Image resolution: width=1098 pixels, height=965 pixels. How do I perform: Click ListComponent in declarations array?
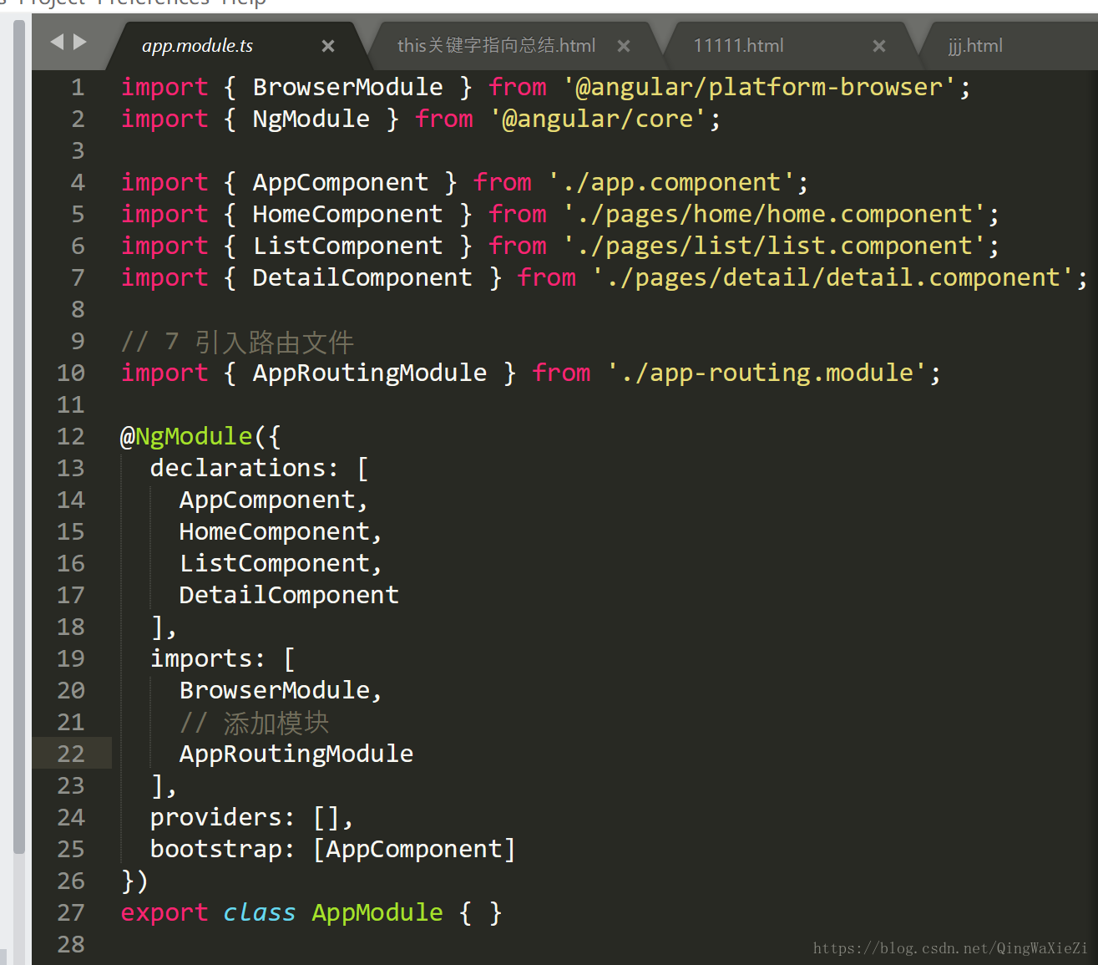tap(275, 563)
